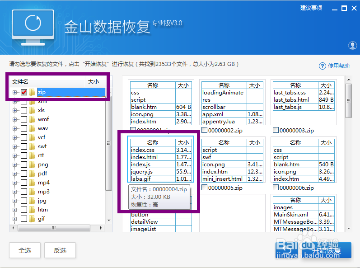
Task: Click the preview pane scroll down arrow
Action: (349, 229)
